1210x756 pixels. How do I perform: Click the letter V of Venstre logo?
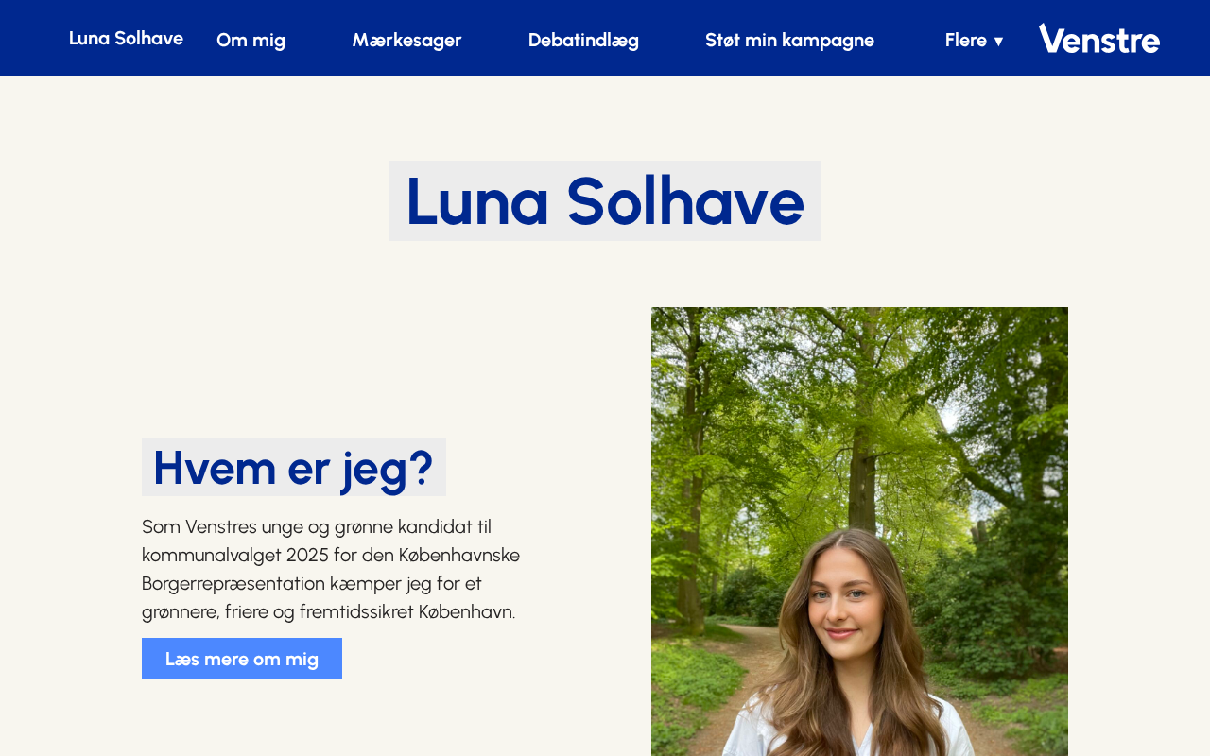1050,39
